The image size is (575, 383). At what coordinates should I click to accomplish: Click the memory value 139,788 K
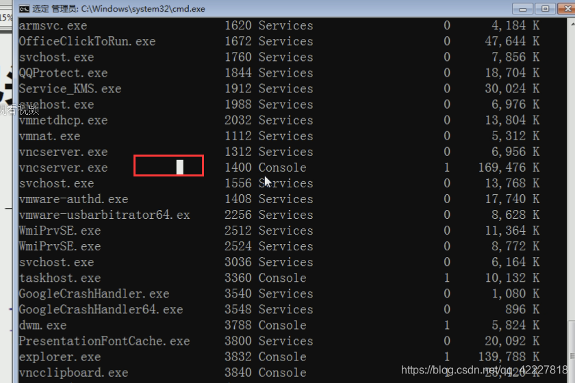click(x=509, y=356)
